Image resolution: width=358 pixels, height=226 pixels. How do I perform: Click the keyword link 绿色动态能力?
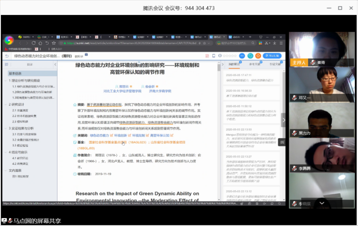[100, 136]
